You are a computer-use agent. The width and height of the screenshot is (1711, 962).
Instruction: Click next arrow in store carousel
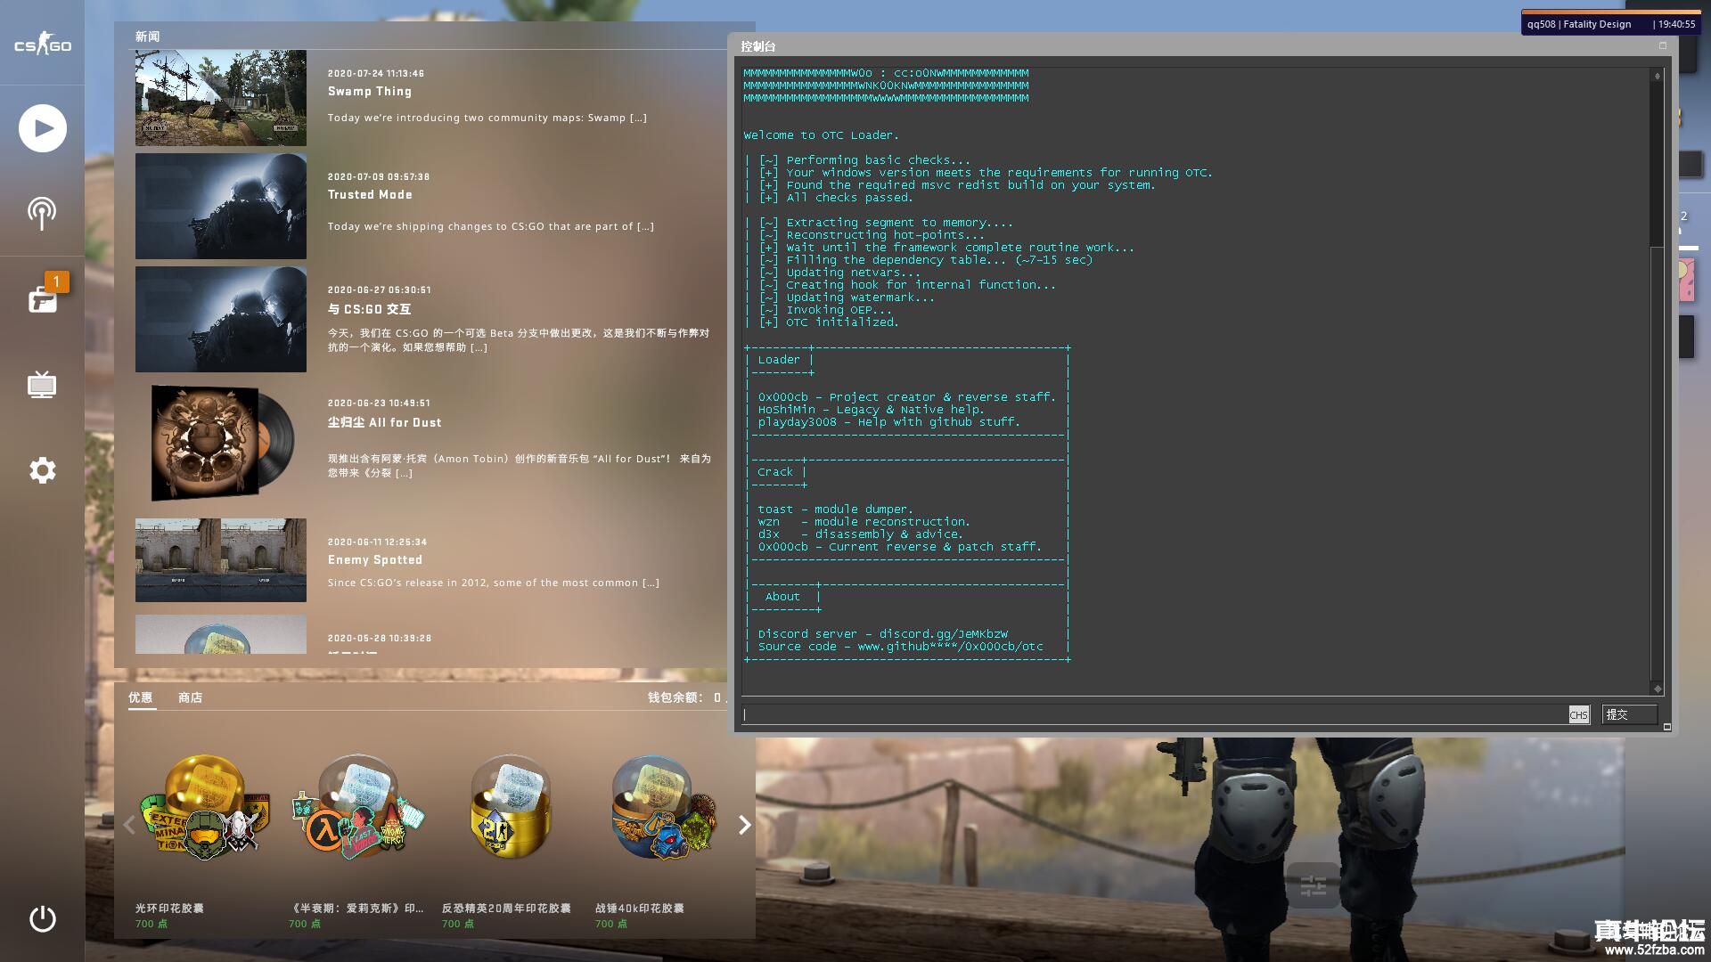click(x=745, y=825)
